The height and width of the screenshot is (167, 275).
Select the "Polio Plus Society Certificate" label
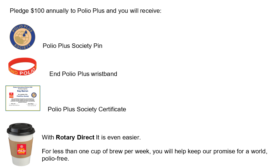pyautogui.click(x=87, y=109)
